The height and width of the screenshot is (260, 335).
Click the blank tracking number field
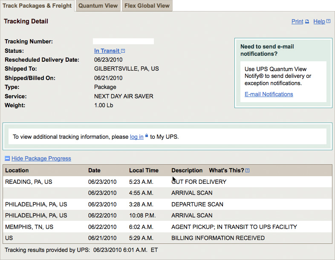tap(123, 41)
